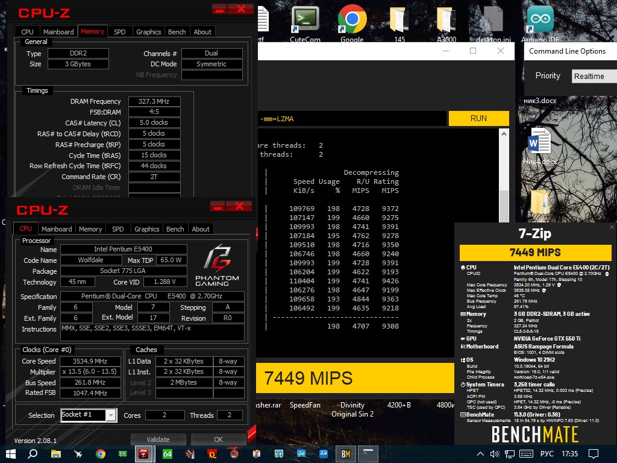Click the benchmark output scrollbar up arrow
This screenshot has width=617, height=463.
tap(504, 134)
